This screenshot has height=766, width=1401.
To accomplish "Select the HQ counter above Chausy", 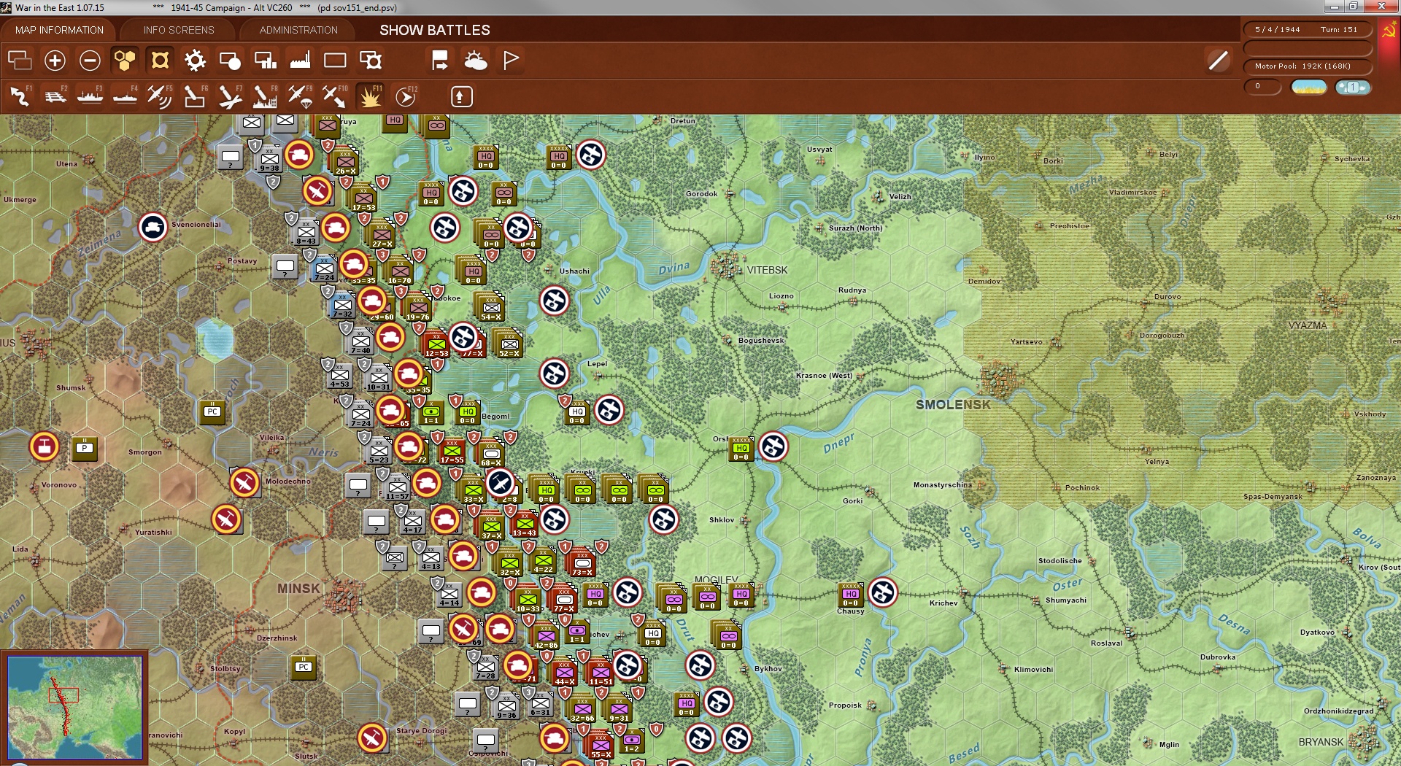I will click(x=851, y=595).
